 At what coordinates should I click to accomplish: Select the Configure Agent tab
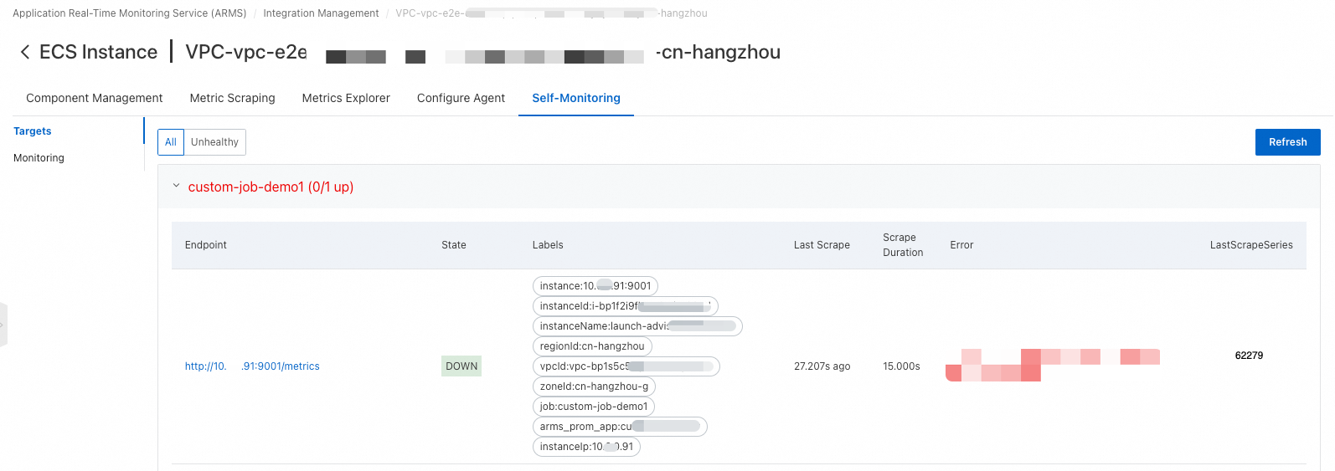[x=461, y=98]
